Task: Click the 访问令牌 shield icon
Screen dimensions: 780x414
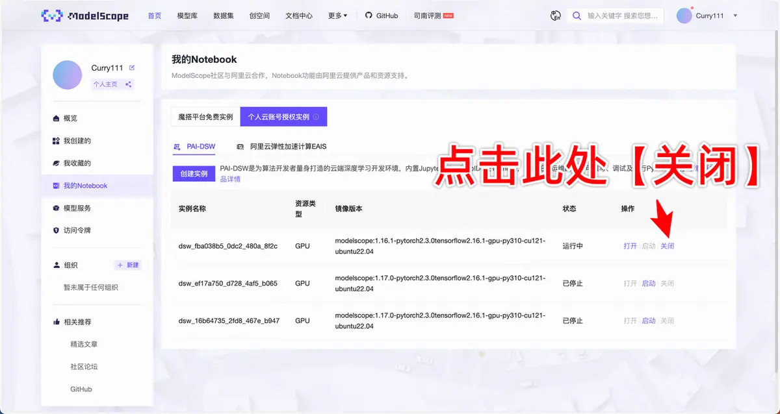Action: pyautogui.click(x=56, y=230)
